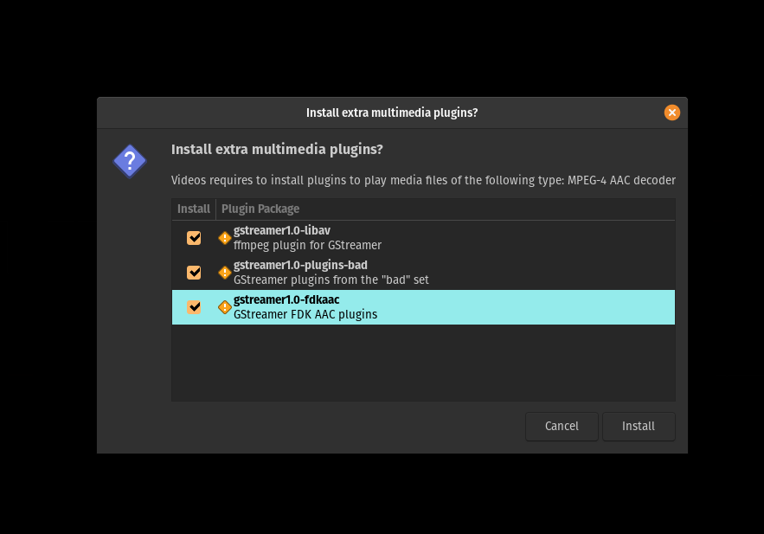The image size is (764, 534).
Task: Close the dialog with the orange X
Action: pyautogui.click(x=672, y=113)
